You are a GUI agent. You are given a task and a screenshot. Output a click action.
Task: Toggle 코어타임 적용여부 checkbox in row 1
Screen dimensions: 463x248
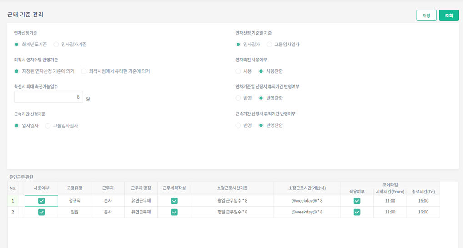(357, 201)
